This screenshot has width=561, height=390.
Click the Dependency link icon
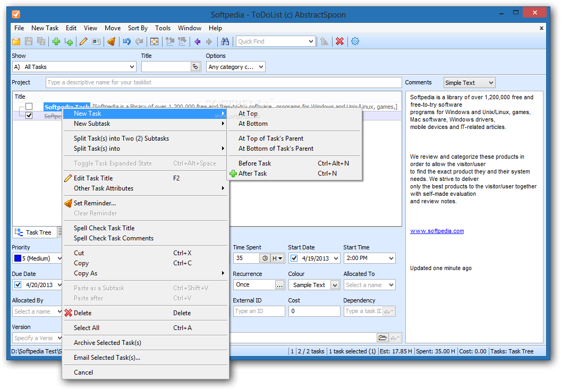[388, 311]
